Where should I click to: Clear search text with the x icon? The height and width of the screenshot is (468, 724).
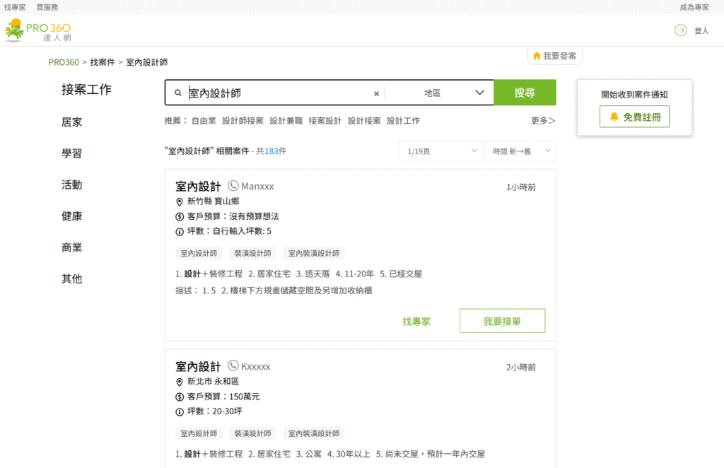coord(376,93)
